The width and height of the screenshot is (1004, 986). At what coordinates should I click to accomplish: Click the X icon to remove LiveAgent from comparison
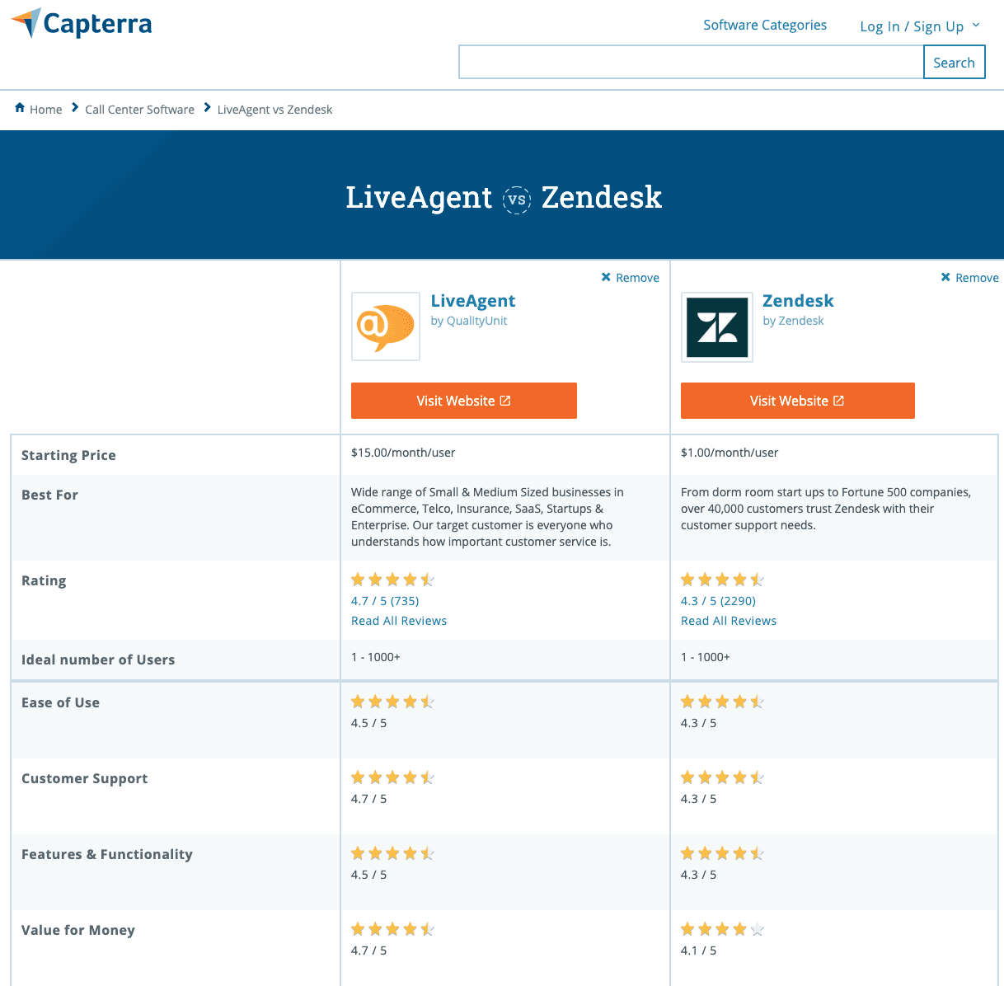pos(604,278)
